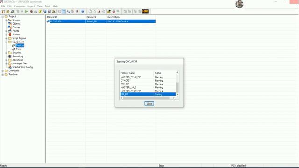
Task: Select the MASTER_PTDP_RP process row
Action: click(148, 91)
